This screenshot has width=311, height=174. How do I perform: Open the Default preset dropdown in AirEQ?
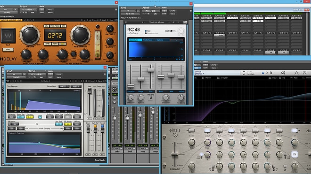tap(217, 73)
